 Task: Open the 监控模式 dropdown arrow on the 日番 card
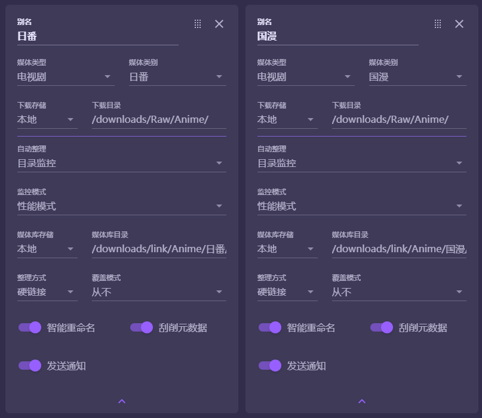221,206
